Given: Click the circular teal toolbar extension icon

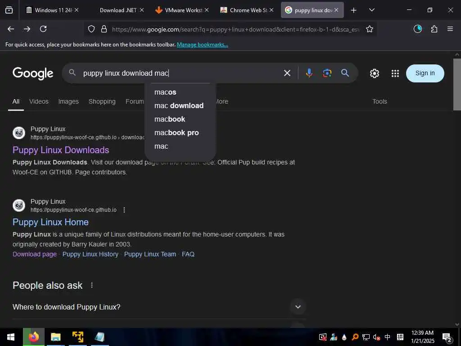Looking at the screenshot, I should click(x=418, y=29).
